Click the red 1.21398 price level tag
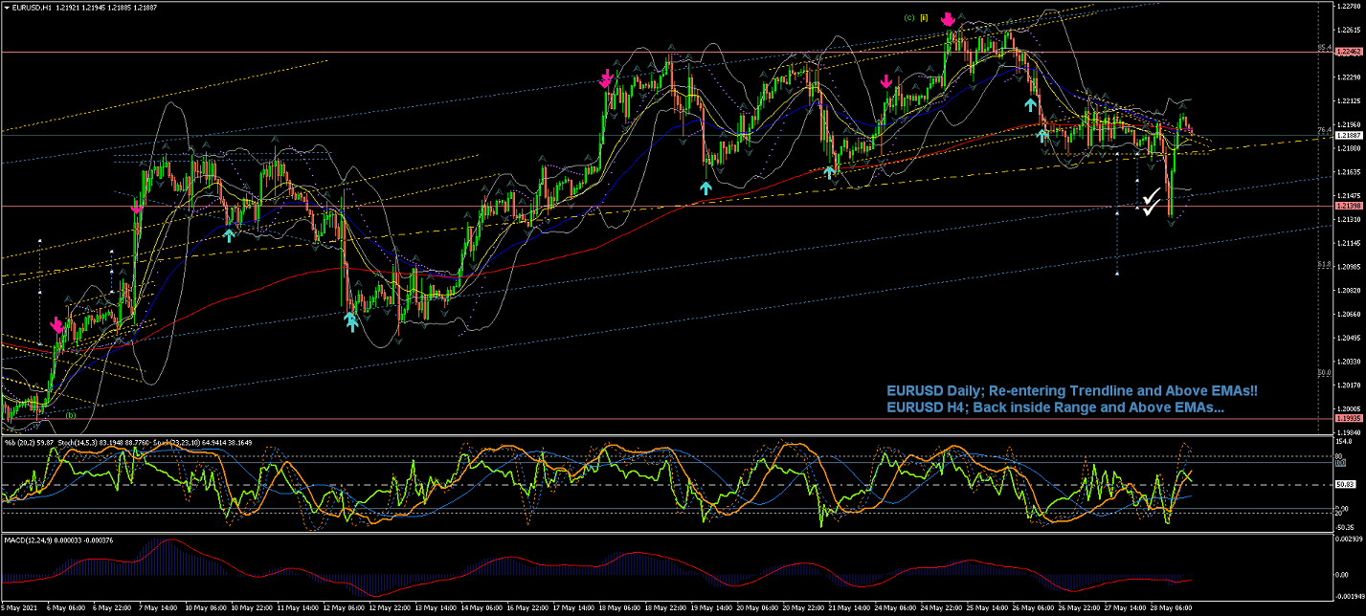This screenshot has width=1366, height=616. tap(1348, 206)
